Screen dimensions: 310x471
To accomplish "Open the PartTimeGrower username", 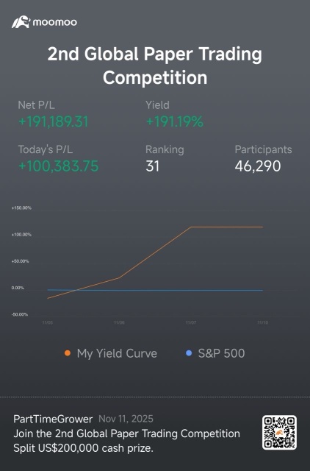I will 53,419.
